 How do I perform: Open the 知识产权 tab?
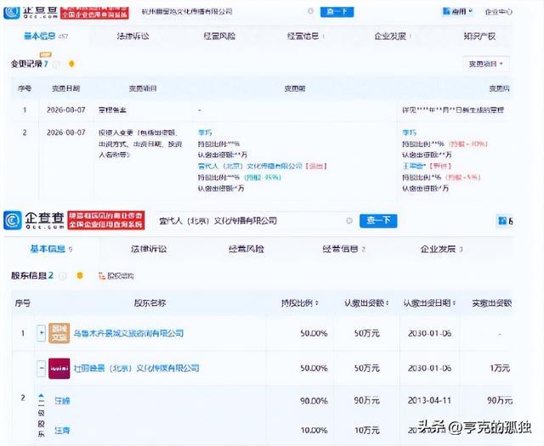[479, 36]
